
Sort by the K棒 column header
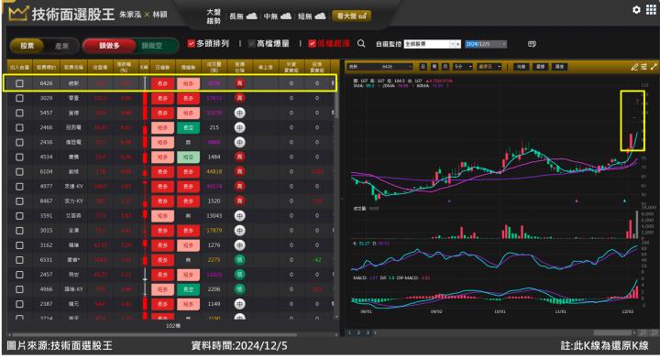point(144,67)
